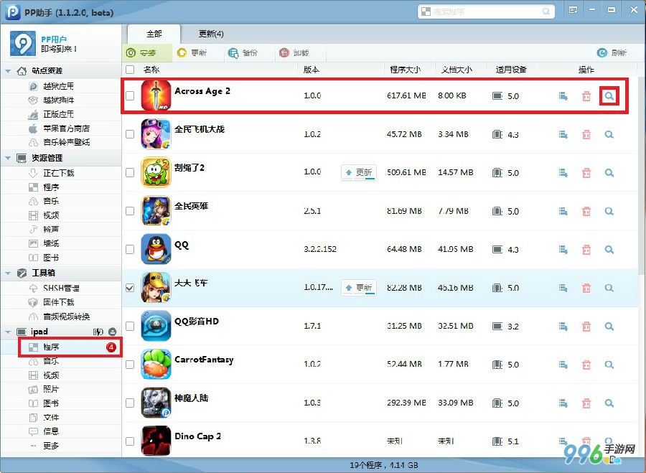Click the search icon in search box

tap(546, 11)
